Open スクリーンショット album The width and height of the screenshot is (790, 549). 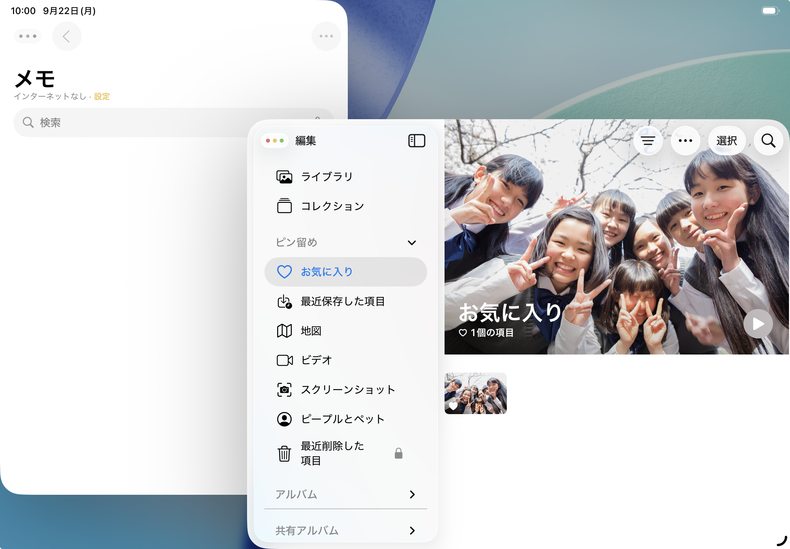tap(347, 390)
